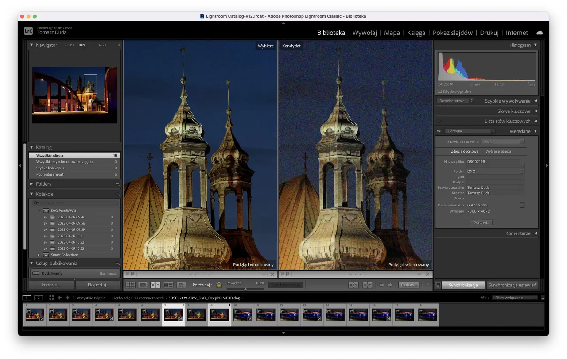Switch to Loupe view icon
This screenshot has height=359, width=567.
[x=142, y=285]
